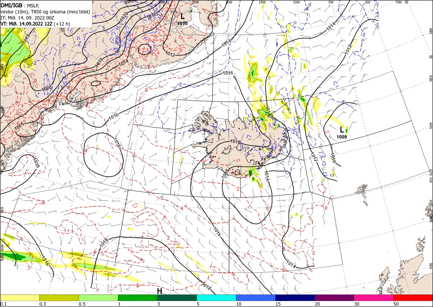Click the pink 30 mm legend segment
This screenshot has width=433, height=307.
click(x=374, y=297)
